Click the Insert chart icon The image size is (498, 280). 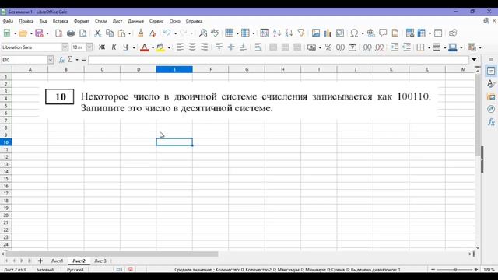(328, 33)
